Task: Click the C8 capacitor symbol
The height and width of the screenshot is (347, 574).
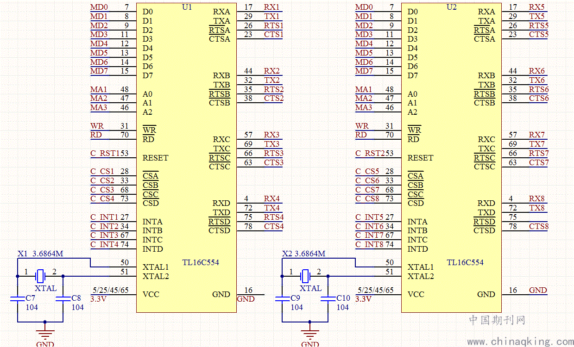Action: pos(63,299)
